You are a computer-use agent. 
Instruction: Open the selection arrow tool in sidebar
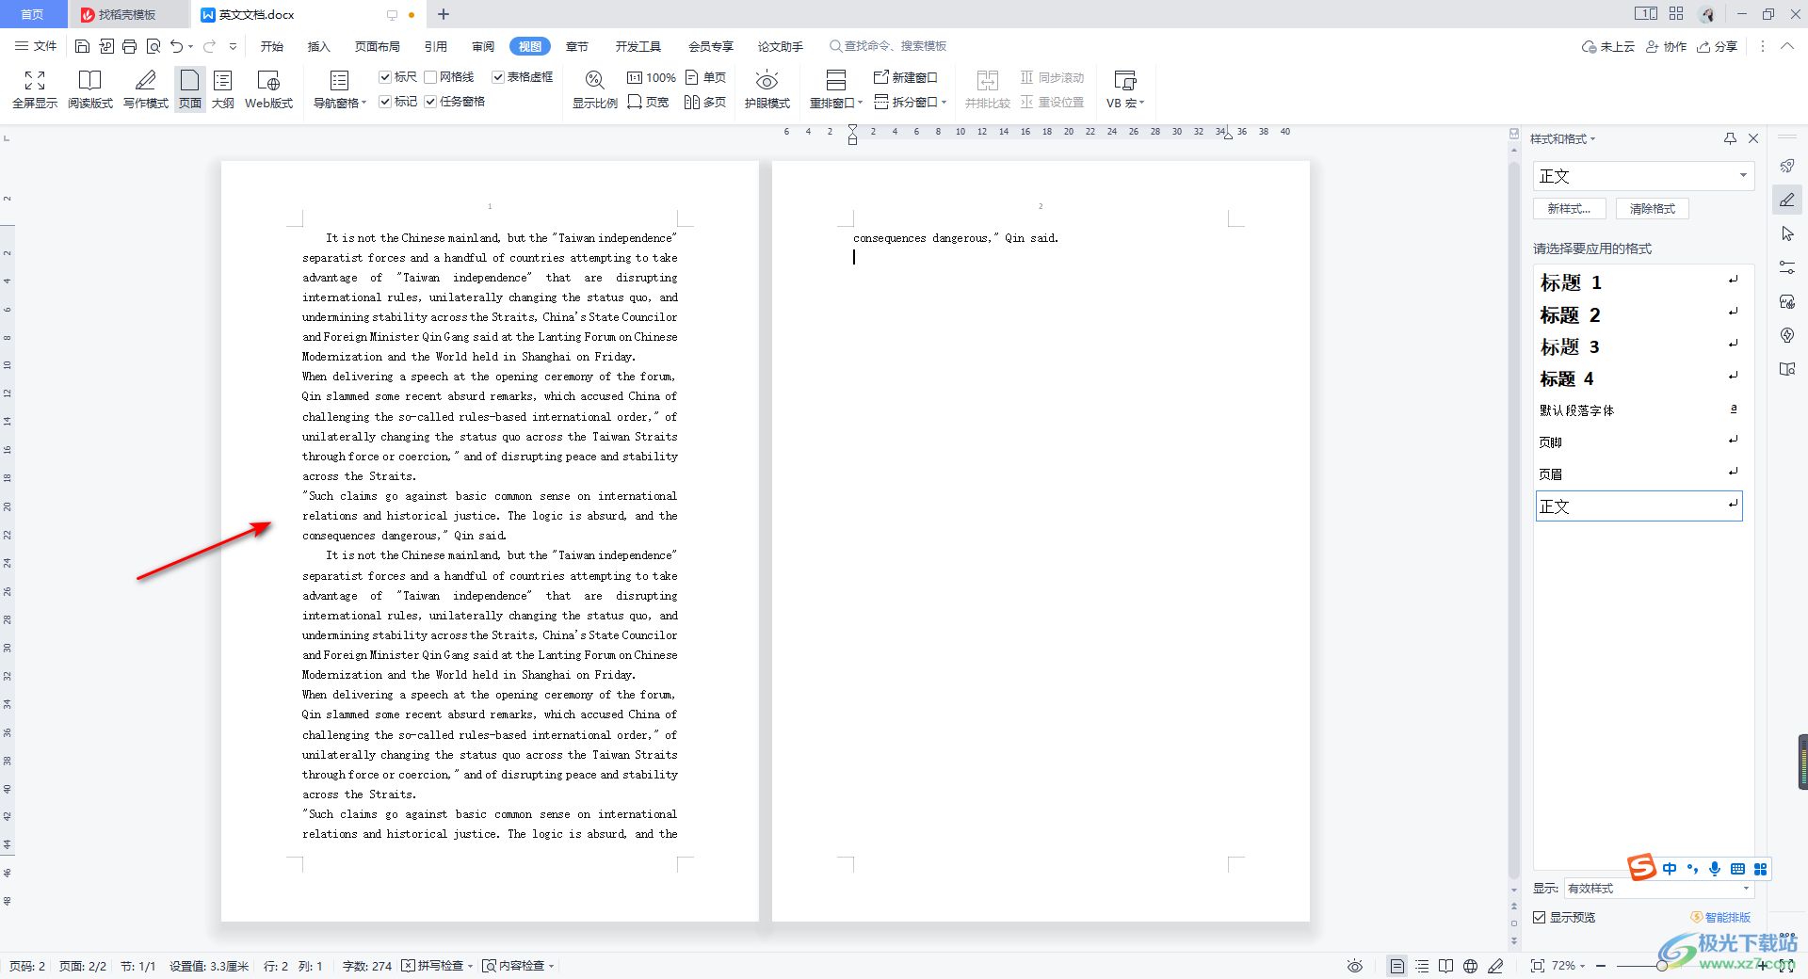click(1787, 233)
